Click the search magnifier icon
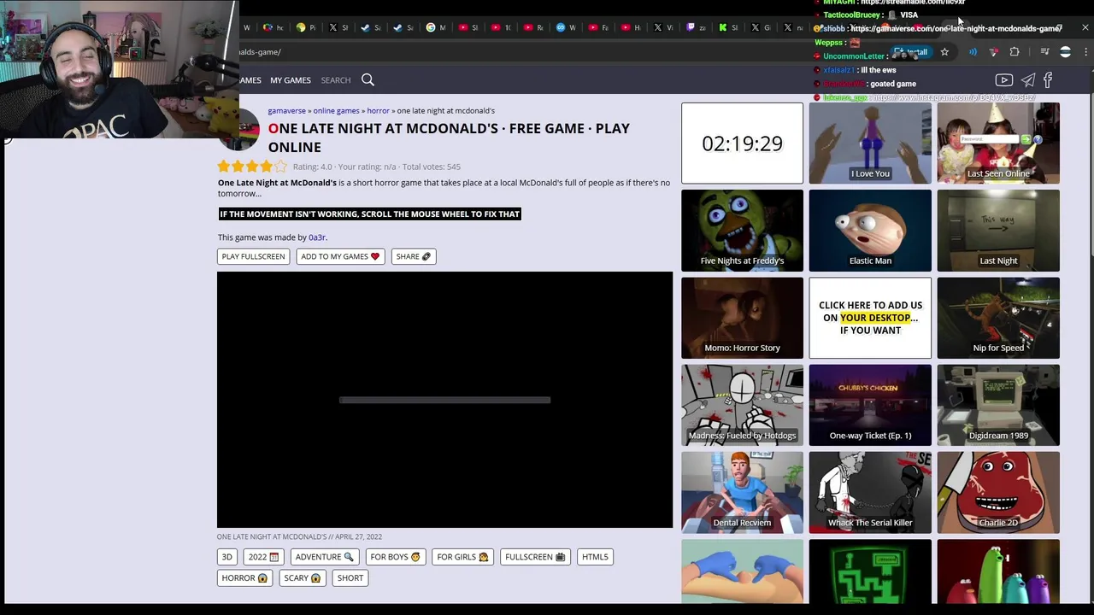Viewport: 1094px width, 615px height. (x=368, y=79)
